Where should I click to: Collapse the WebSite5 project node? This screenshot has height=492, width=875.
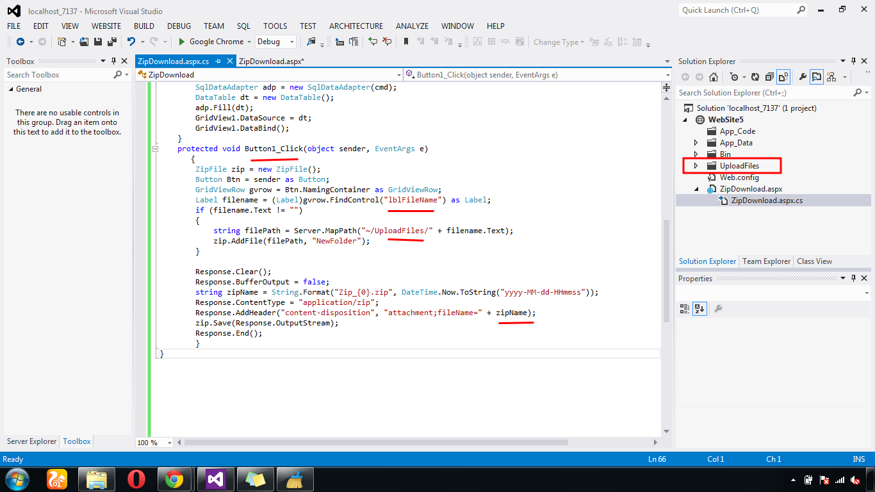(x=685, y=120)
